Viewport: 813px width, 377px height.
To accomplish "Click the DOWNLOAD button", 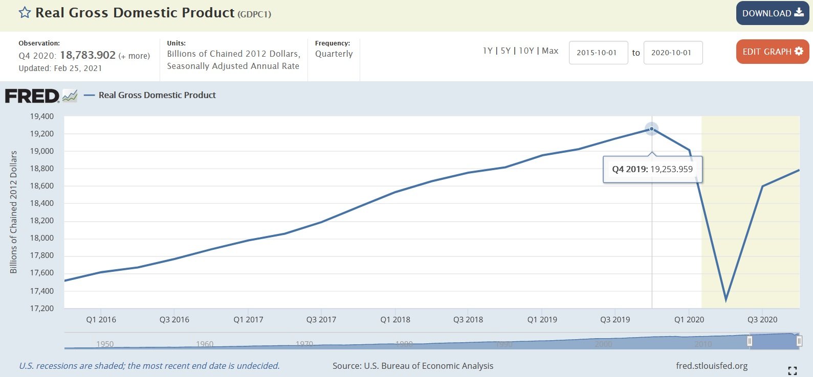I will (x=772, y=13).
